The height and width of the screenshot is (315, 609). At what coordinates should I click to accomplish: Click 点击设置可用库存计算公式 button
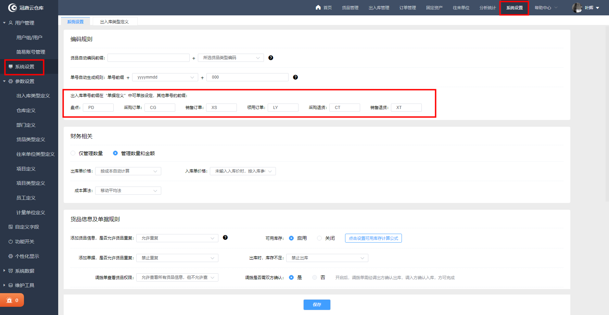coord(373,238)
